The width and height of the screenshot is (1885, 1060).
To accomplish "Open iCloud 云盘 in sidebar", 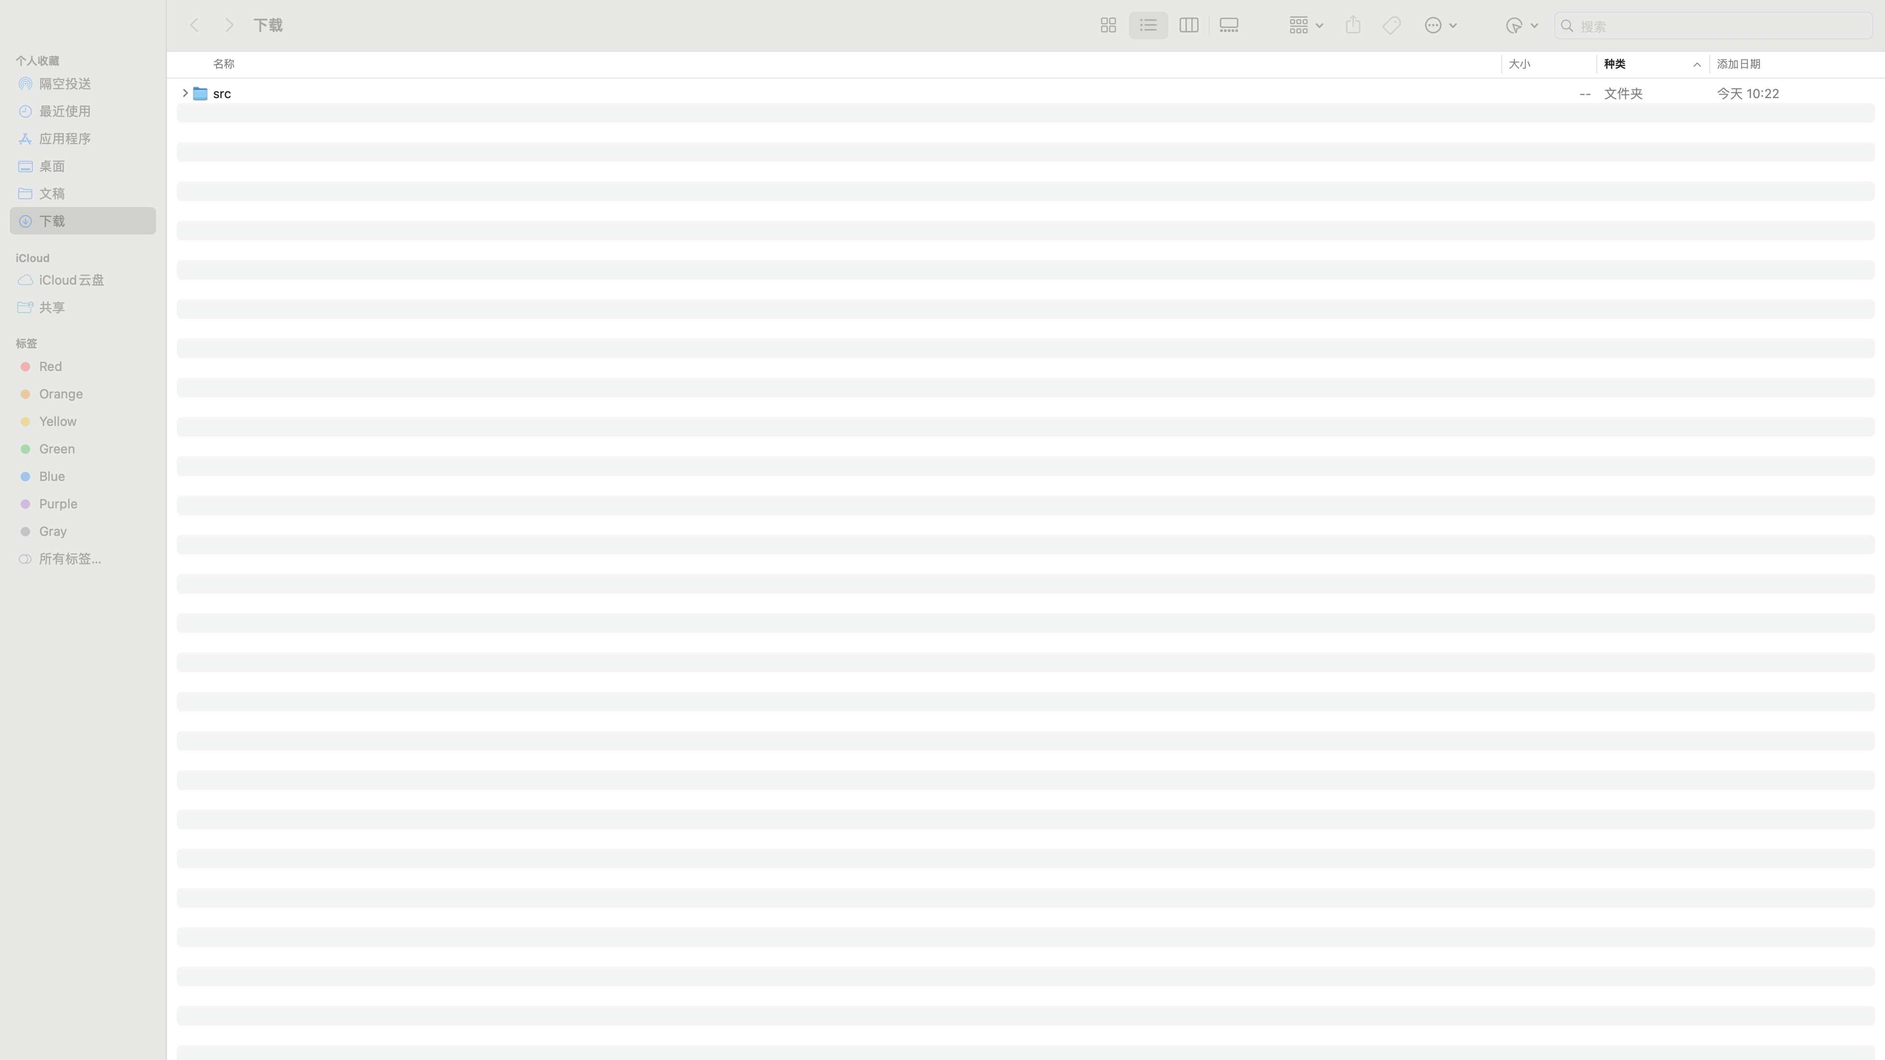I will point(82,280).
